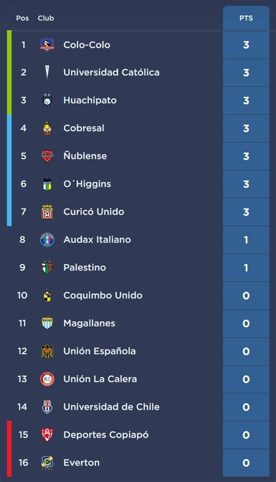Click the Cobresal club logo
This screenshot has height=482, width=276.
click(47, 128)
